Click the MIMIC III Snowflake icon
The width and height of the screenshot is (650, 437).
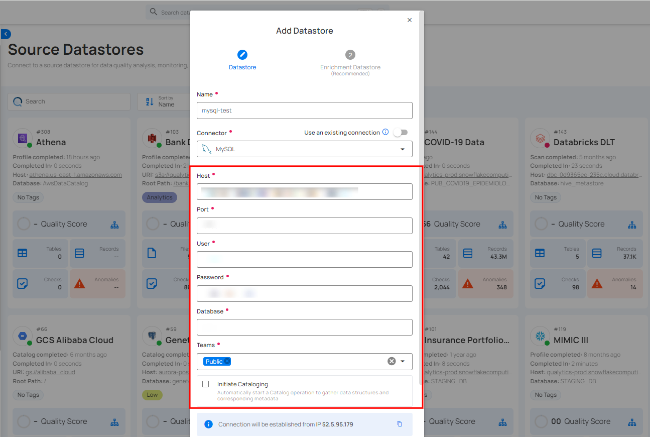pos(541,336)
